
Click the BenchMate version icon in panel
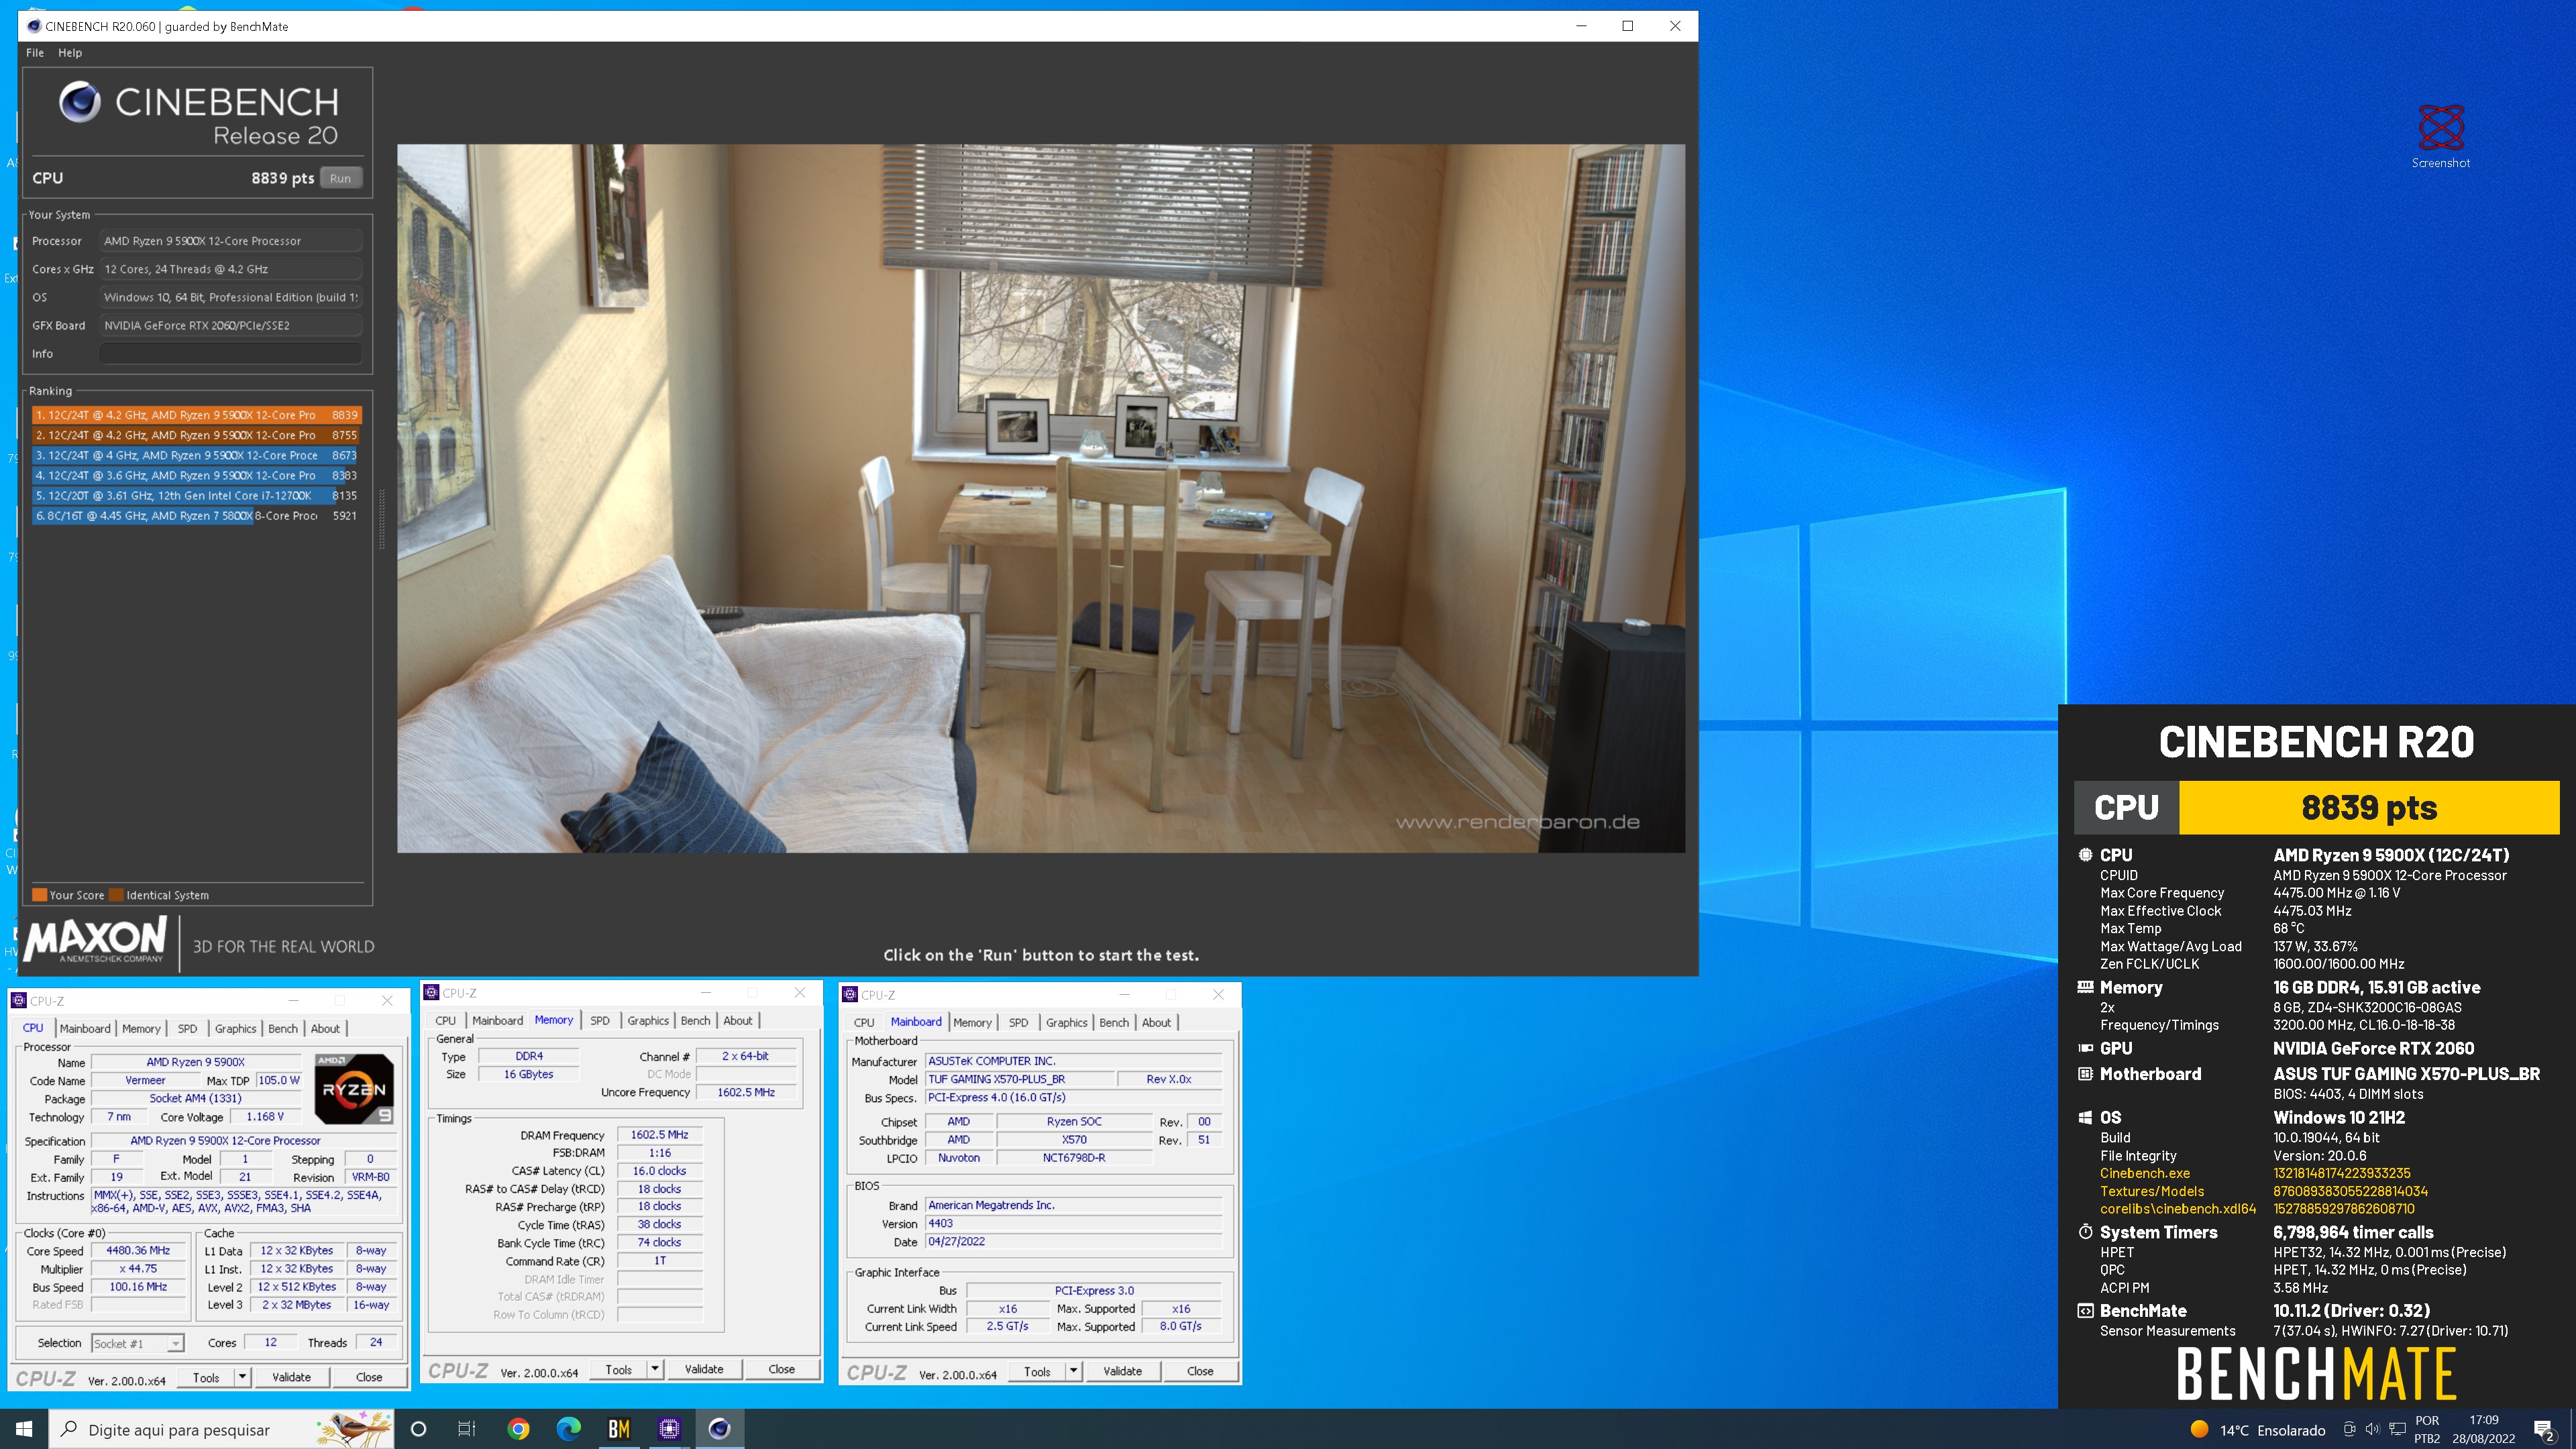[x=2085, y=1311]
